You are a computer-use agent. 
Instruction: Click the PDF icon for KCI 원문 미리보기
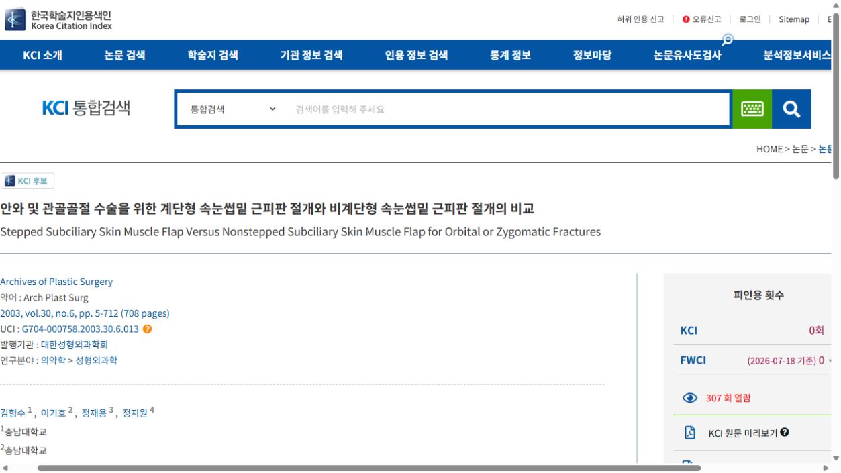coord(689,433)
